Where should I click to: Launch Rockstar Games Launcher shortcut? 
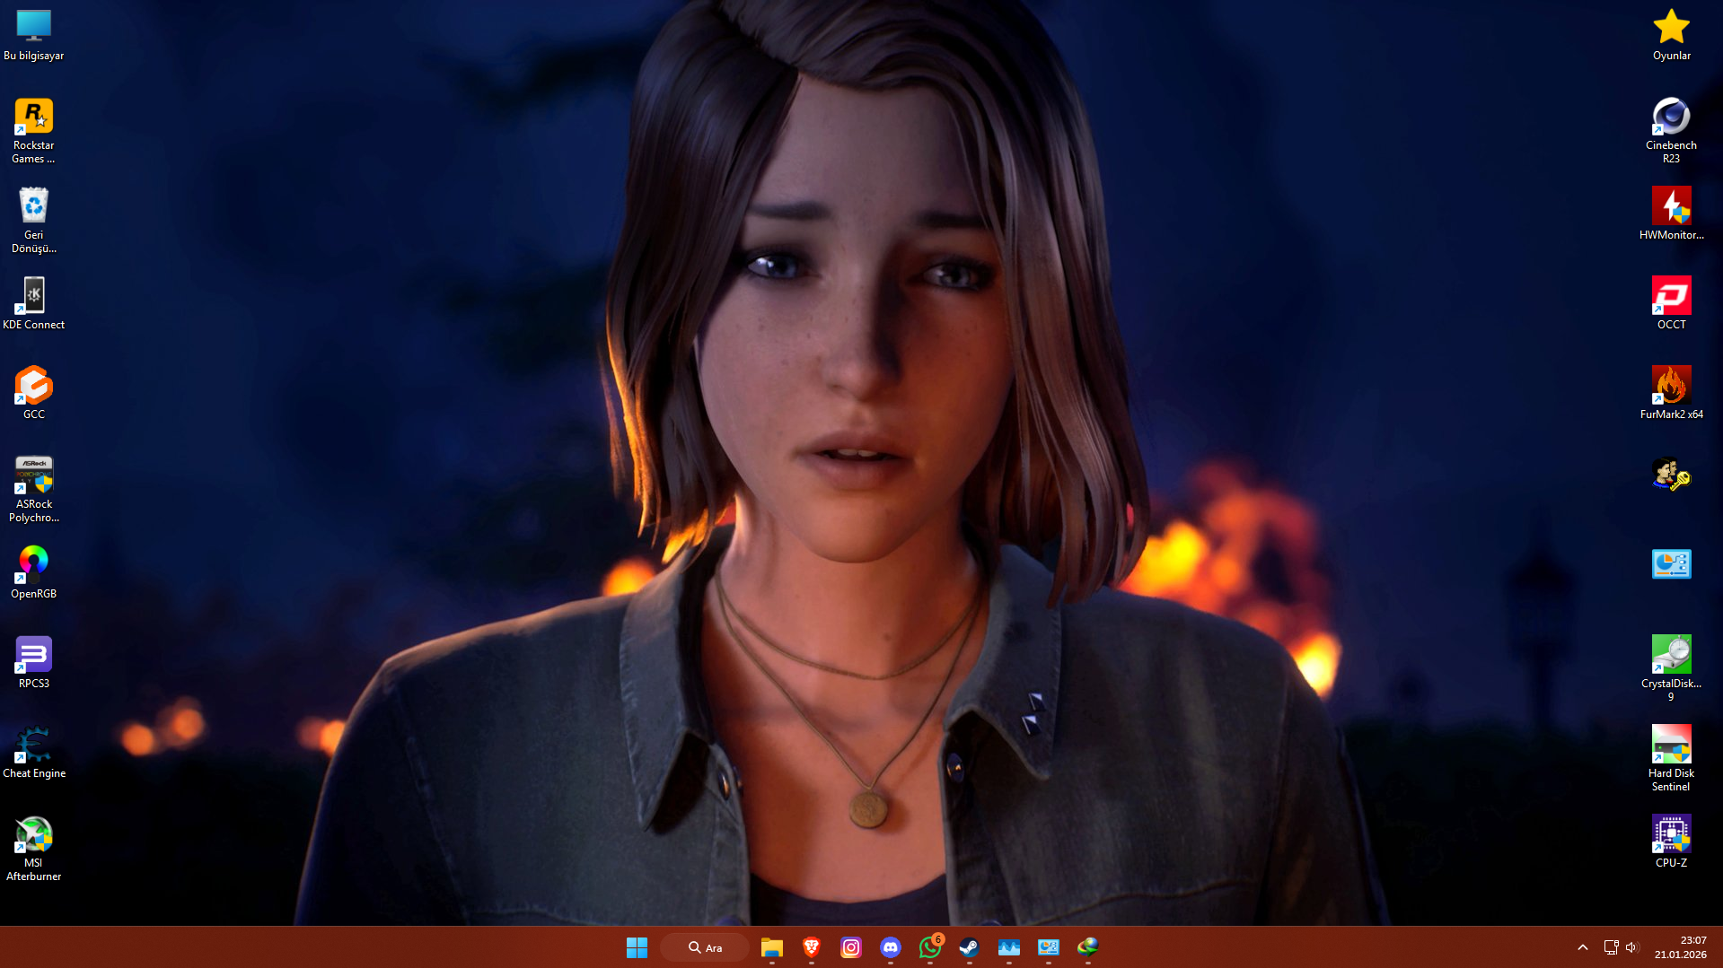click(x=33, y=131)
